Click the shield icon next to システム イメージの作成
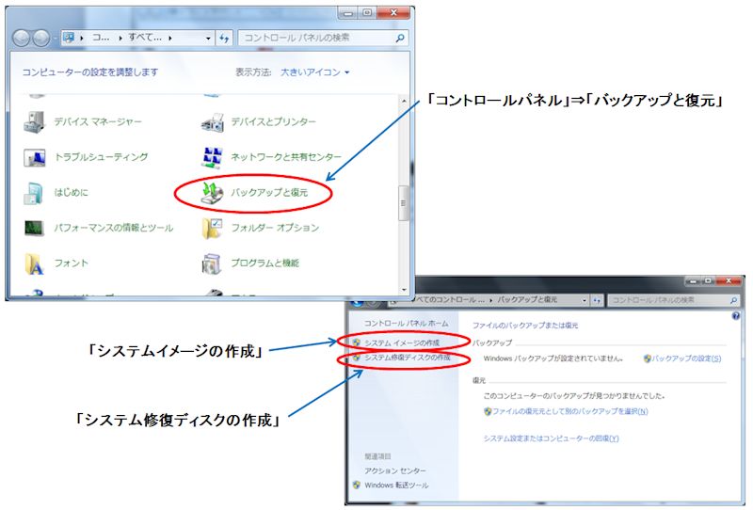 point(357,343)
